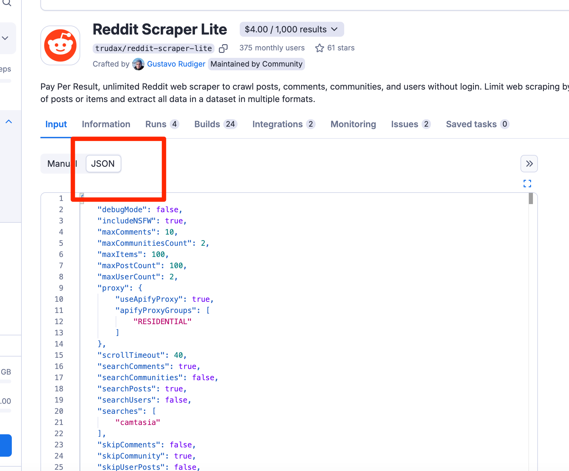Expand the editor to fullscreen
The width and height of the screenshot is (569, 471).
click(527, 184)
